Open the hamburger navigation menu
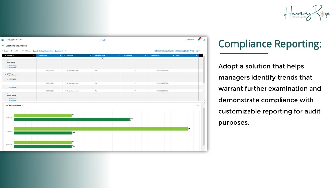This screenshot has width=334, height=188. pyautogui.click(x=3, y=39)
